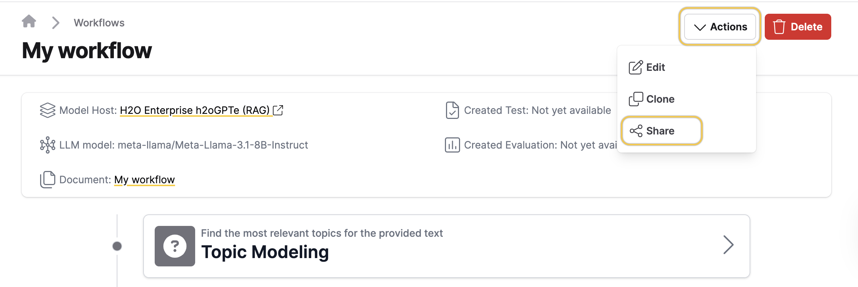Click the share network icon in the menu
Image resolution: width=858 pixels, height=287 pixels.
coord(636,130)
